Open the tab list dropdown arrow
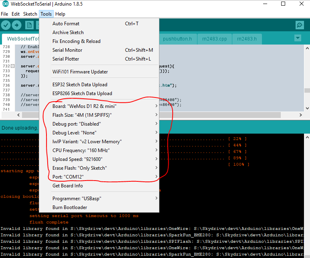The height and width of the screenshot is (258, 310). [298, 38]
